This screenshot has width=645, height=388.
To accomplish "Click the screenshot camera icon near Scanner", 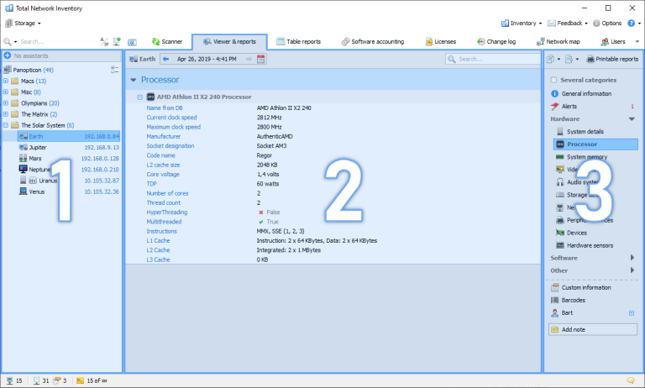I will coord(132,42).
